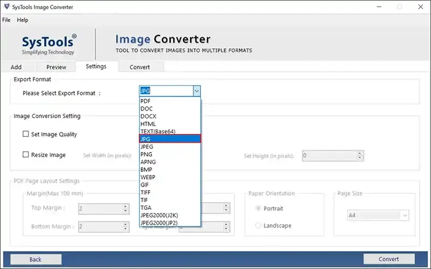
Task: Enable the Resize Image checkbox
Action: point(25,155)
